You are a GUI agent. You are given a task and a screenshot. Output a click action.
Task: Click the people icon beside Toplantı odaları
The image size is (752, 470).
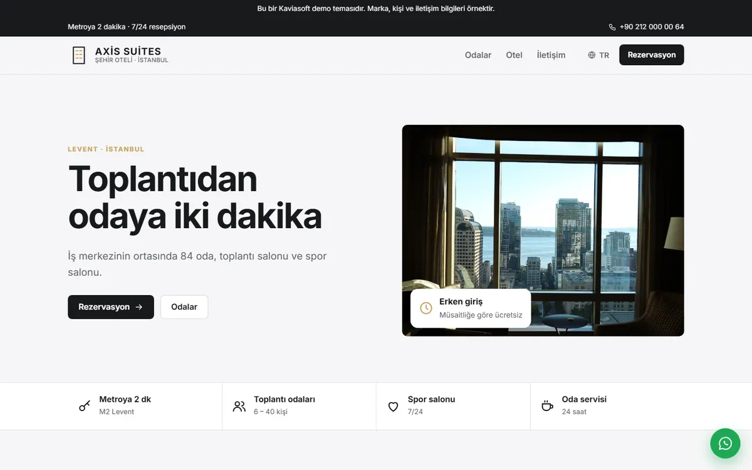(x=239, y=406)
